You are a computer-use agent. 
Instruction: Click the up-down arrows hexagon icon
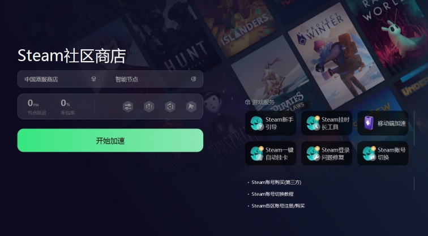click(149, 106)
